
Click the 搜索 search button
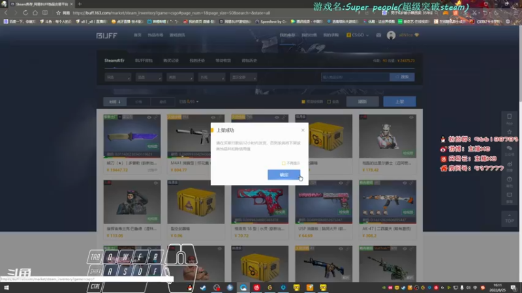point(402,77)
